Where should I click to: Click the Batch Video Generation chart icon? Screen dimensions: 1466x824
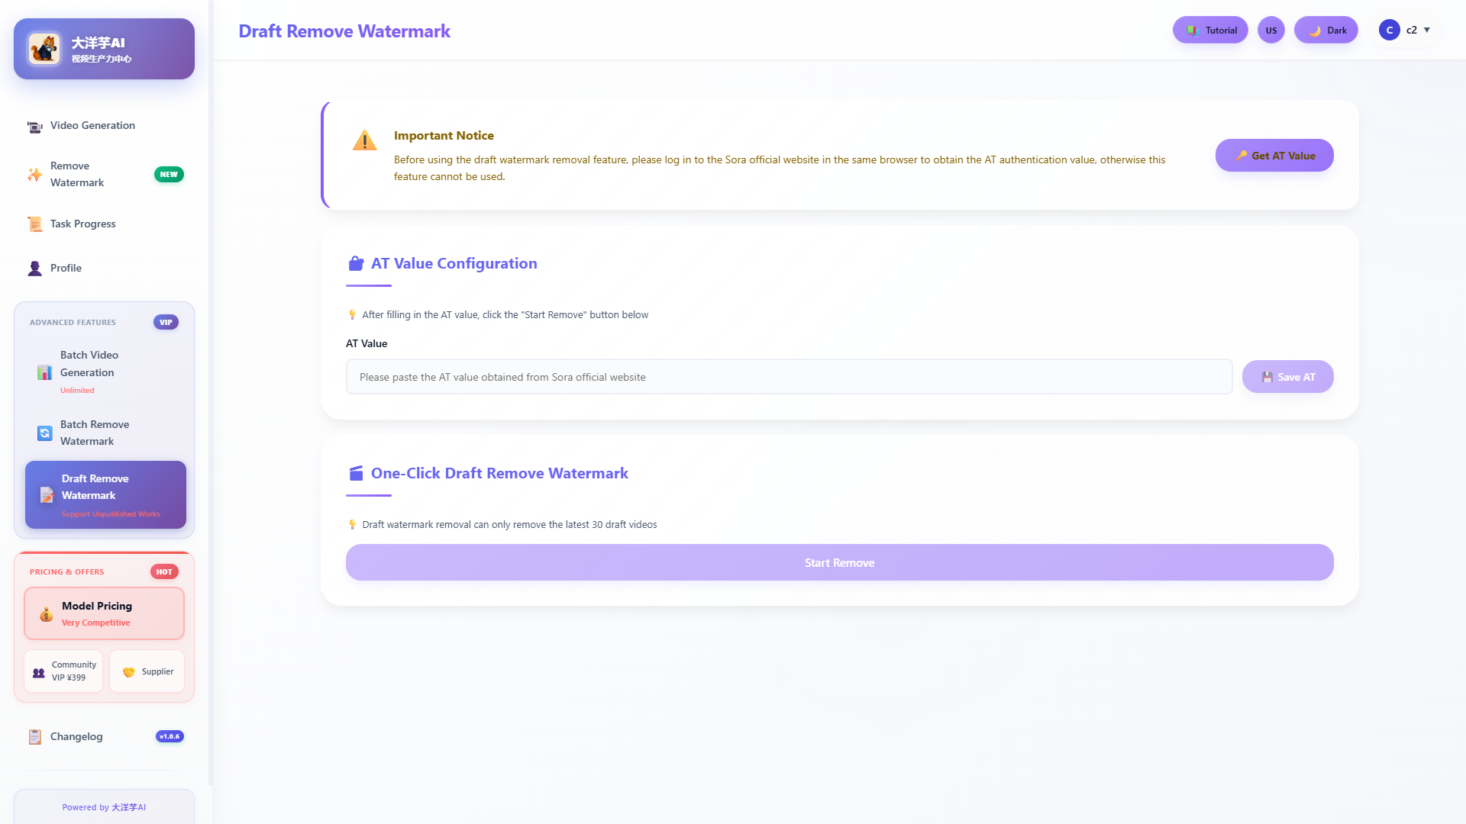point(45,372)
